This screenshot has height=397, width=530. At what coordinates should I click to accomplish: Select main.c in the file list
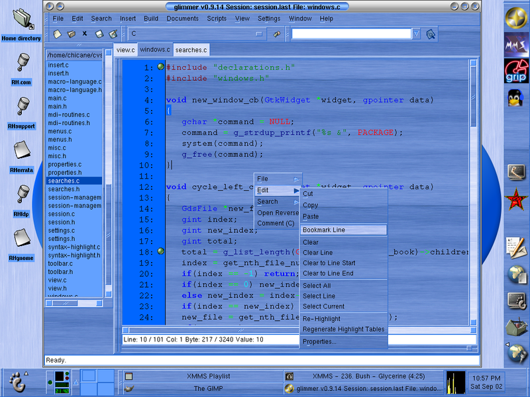tap(74, 98)
